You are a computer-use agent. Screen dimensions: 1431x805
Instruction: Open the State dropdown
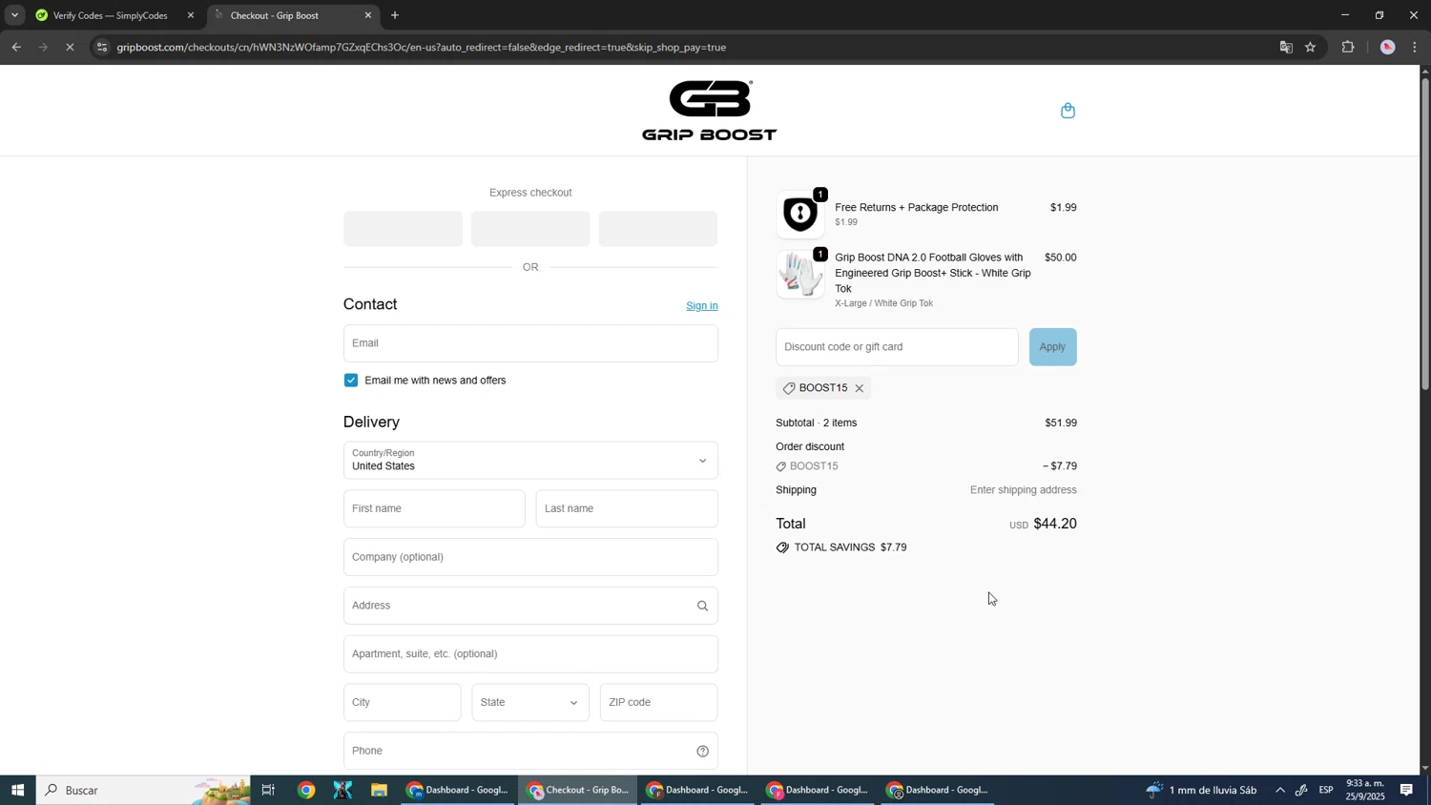pos(530,703)
